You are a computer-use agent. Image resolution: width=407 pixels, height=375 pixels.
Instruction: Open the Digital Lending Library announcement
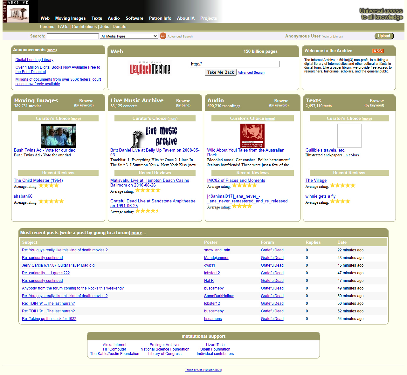point(34,60)
